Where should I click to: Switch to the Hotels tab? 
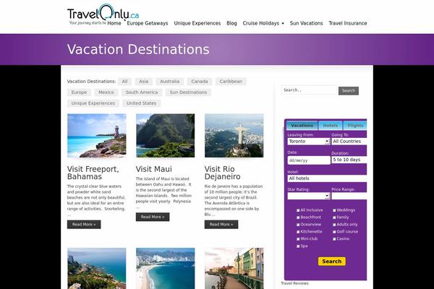click(331, 126)
